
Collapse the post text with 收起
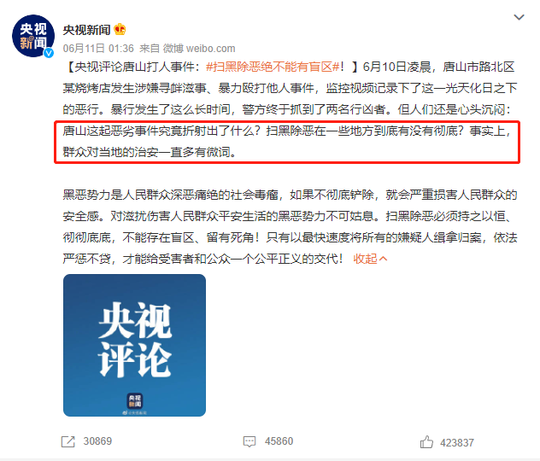pos(366,259)
